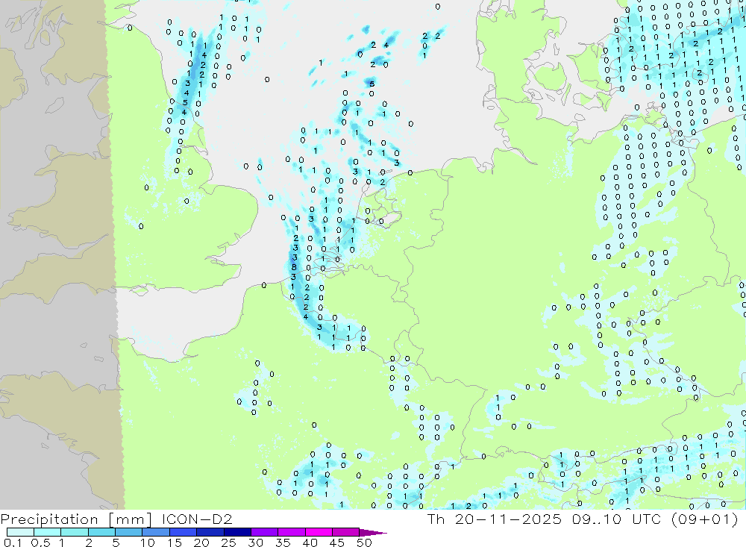This screenshot has height=547, width=746.
Task: Click the 20–25 mm legend color swatch
Action: tap(210, 532)
